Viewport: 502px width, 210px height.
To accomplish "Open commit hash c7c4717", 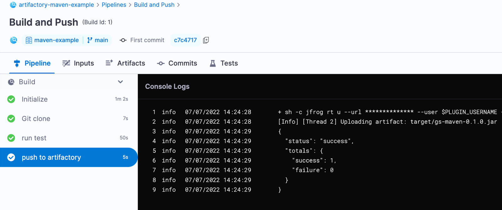I will click(x=185, y=40).
